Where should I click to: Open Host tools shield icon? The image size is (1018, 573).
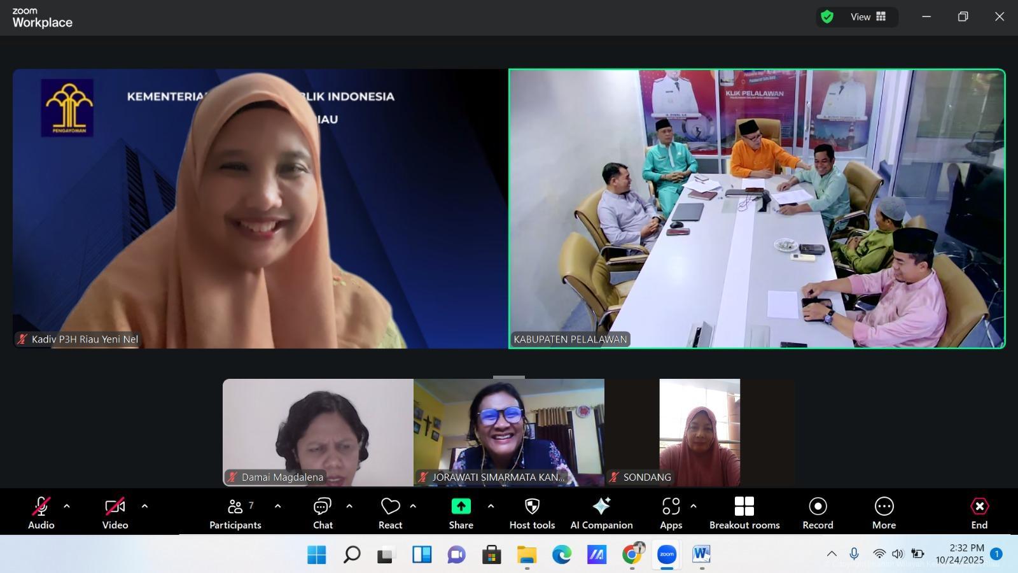click(532, 507)
